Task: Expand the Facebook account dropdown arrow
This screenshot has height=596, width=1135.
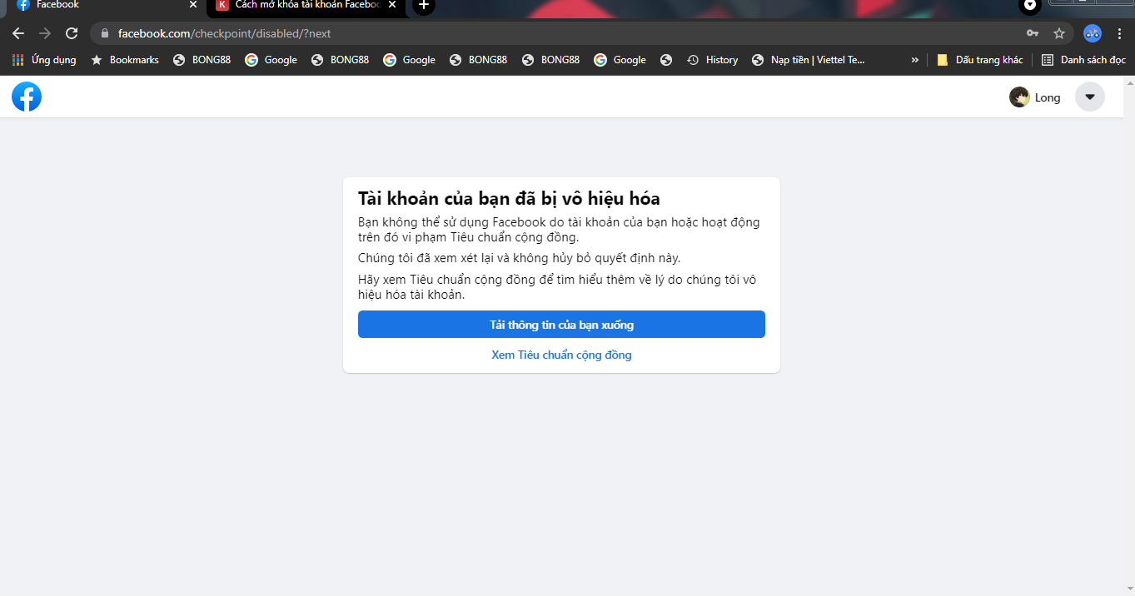Action: click(x=1090, y=97)
